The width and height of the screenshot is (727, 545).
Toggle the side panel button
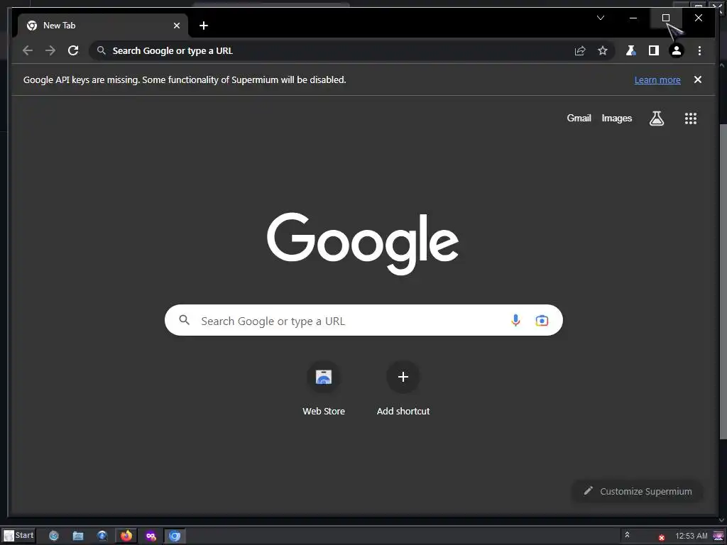[x=654, y=50]
